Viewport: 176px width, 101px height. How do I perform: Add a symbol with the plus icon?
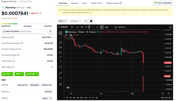click(72, 27)
